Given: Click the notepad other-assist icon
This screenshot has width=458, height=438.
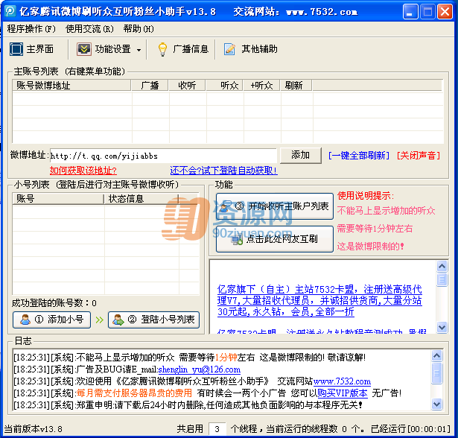Looking at the screenshot, I should (x=229, y=49).
